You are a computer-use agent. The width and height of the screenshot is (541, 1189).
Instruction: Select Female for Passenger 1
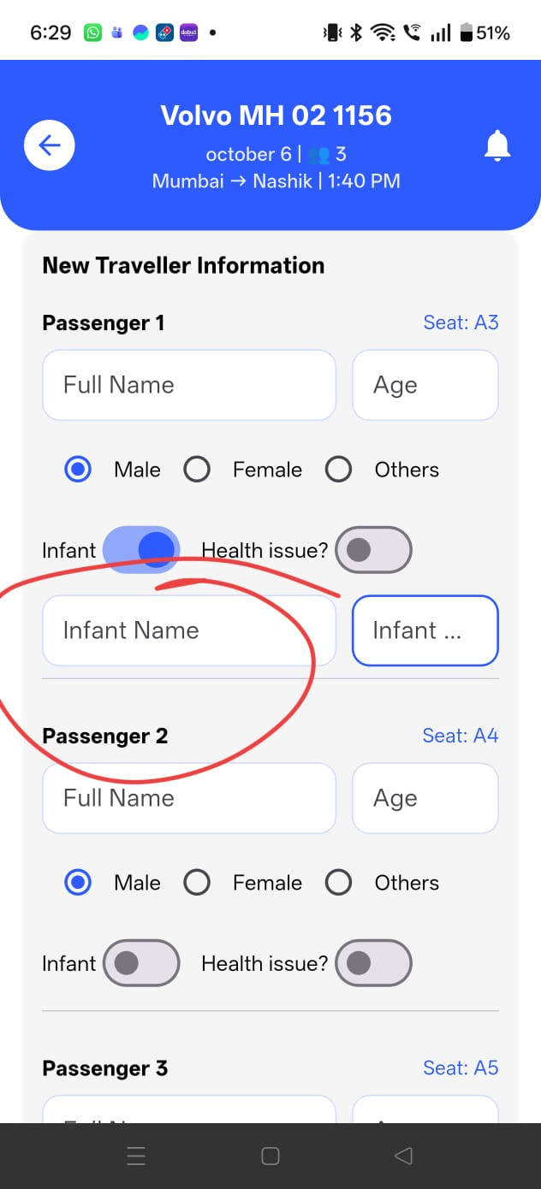pyautogui.click(x=197, y=470)
